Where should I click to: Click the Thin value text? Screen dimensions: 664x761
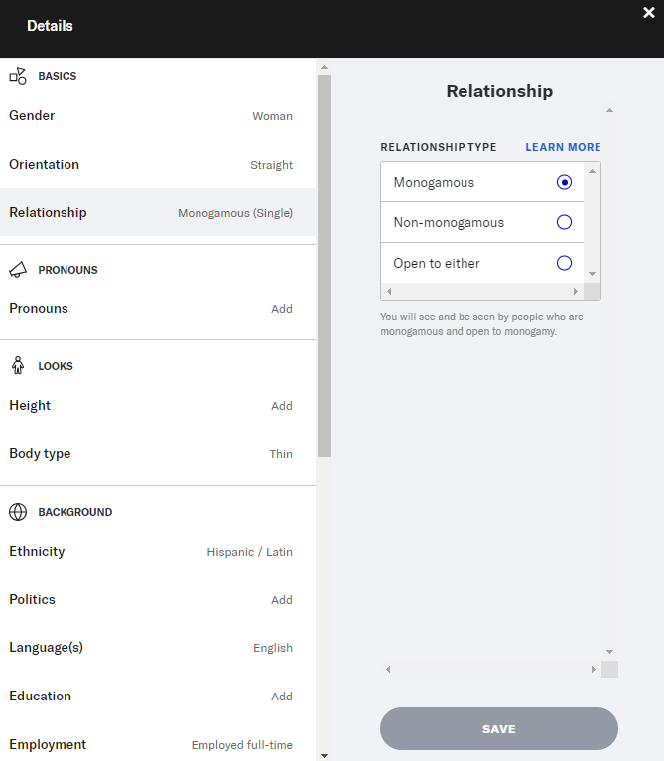coord(281,454)
